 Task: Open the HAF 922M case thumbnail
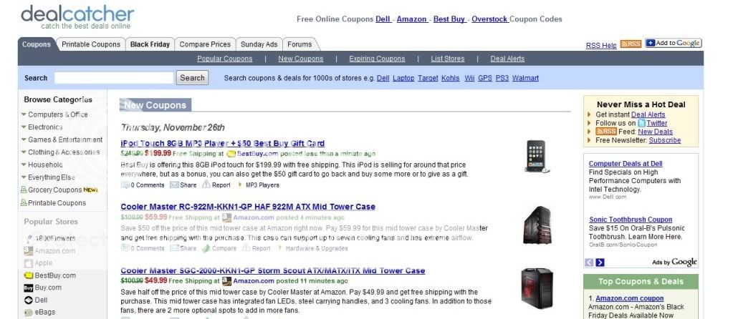537,225
